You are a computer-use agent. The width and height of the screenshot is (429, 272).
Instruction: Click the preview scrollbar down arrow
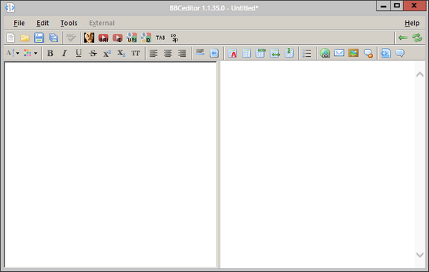tap(419, 255)
